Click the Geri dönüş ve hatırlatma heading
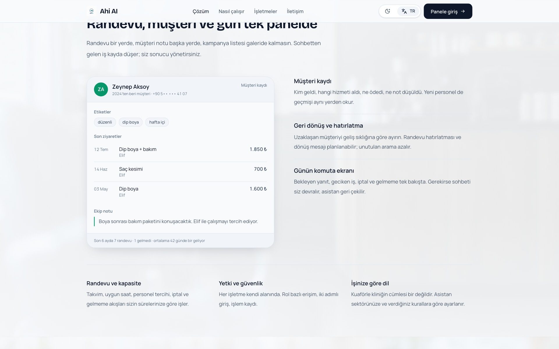The height and width of the screenshot is (349, 559). tap(328, 126)
